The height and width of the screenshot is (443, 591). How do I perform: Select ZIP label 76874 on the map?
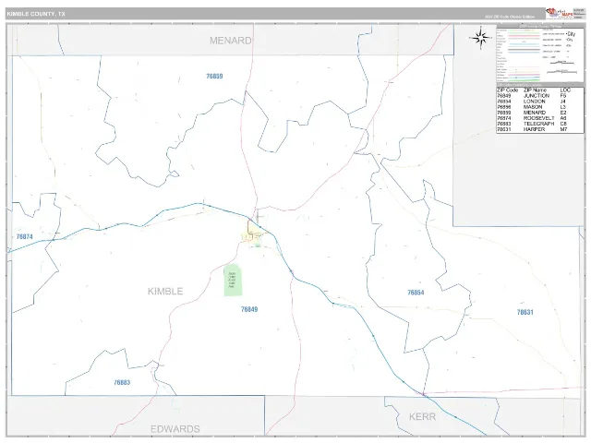pyautogui.click(x=25, y=236)
